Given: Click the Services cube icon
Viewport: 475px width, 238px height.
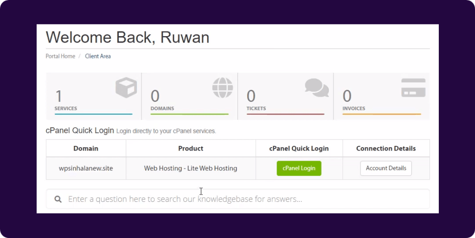Looking at the screenshot, I should (x=126, y=88).
